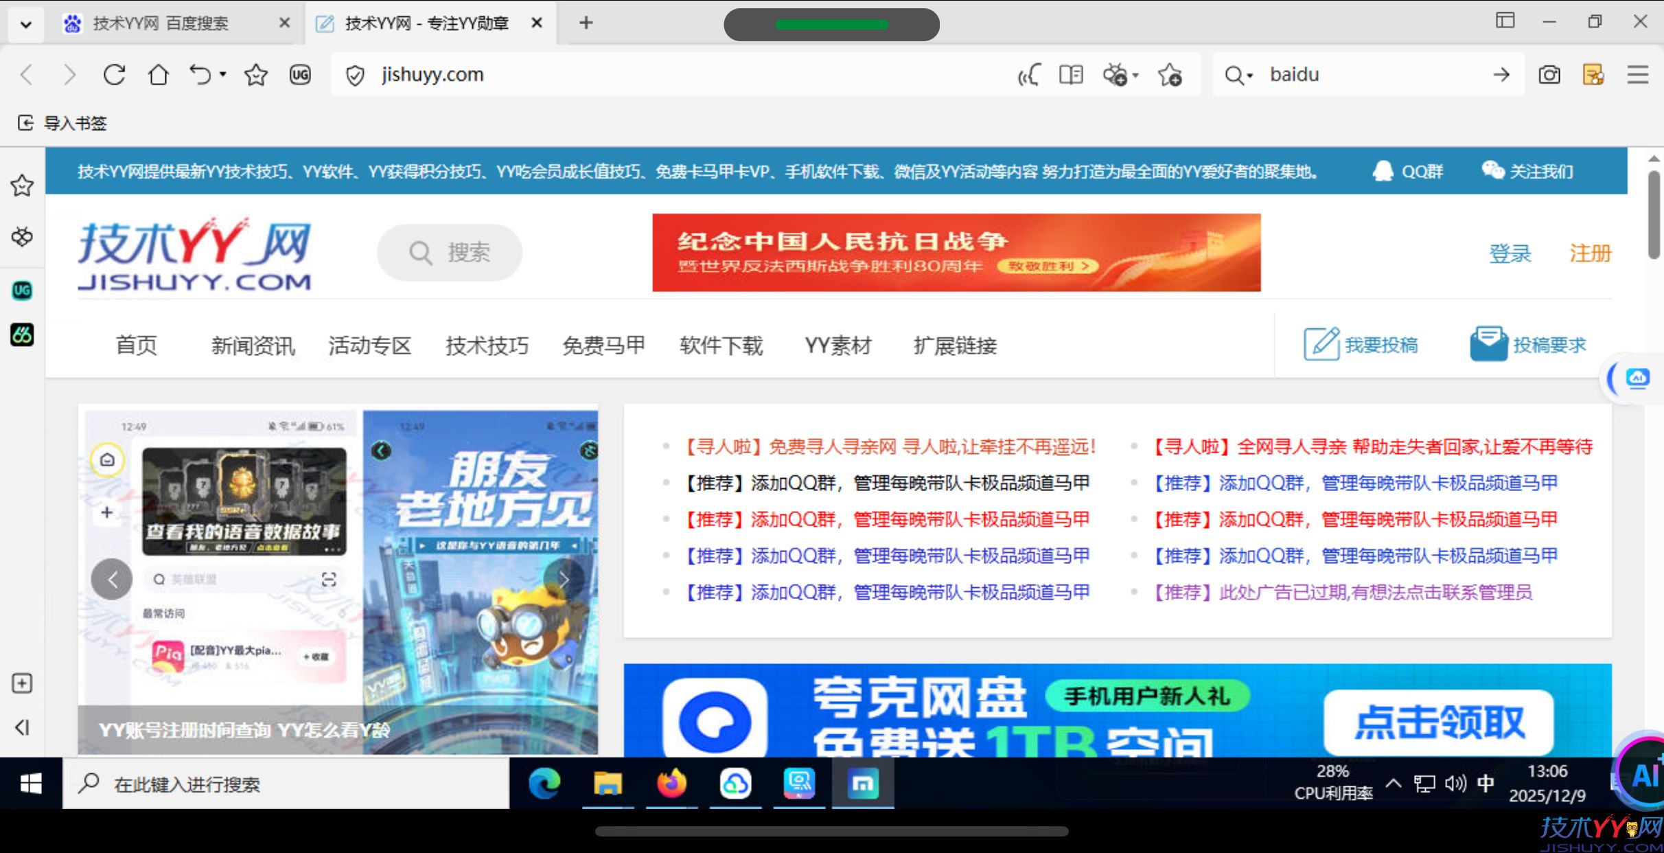Switch to the 技术YY网 百度搜索 tab
Screen dimensions: 1664x853
coord(158,23)
